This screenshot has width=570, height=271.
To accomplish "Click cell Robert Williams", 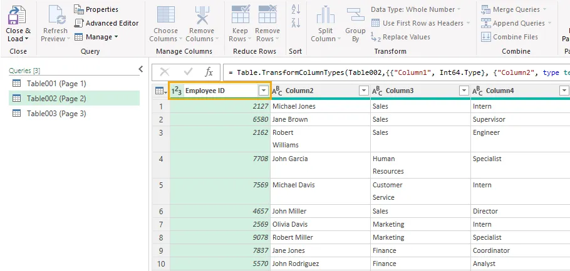I will click(320, 139).
